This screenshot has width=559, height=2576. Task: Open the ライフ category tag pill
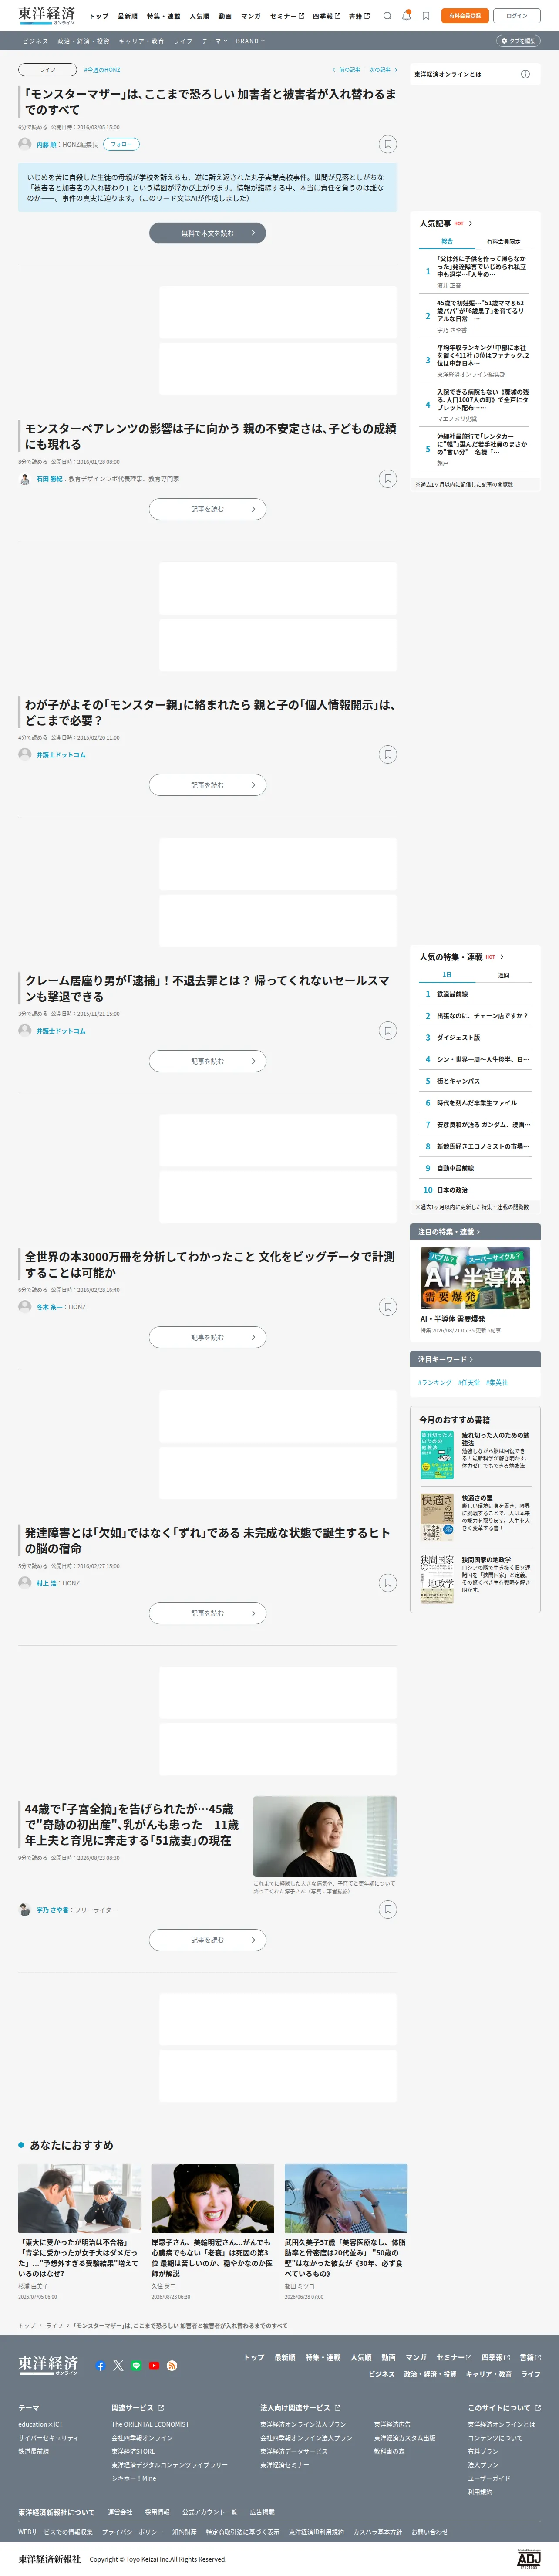48,70
